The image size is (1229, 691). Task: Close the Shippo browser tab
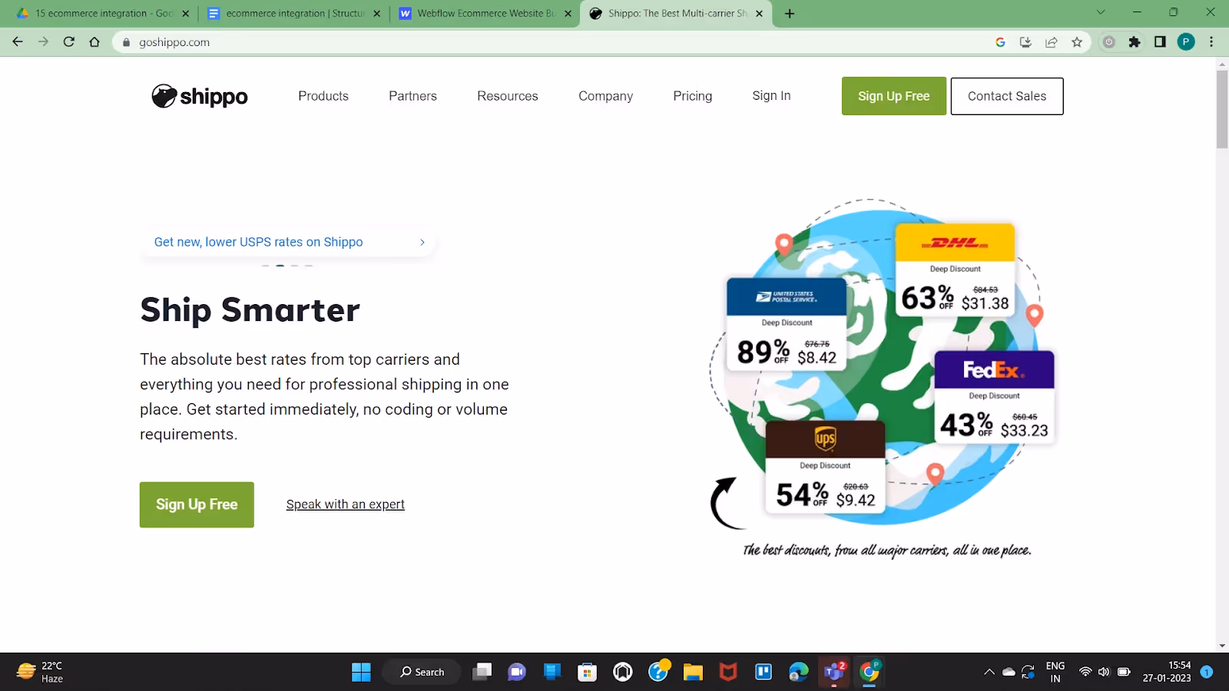(x=760, y=13)
